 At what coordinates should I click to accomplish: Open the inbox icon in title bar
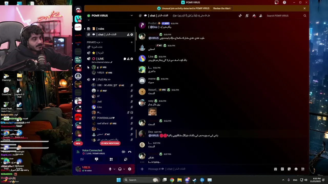276,2
